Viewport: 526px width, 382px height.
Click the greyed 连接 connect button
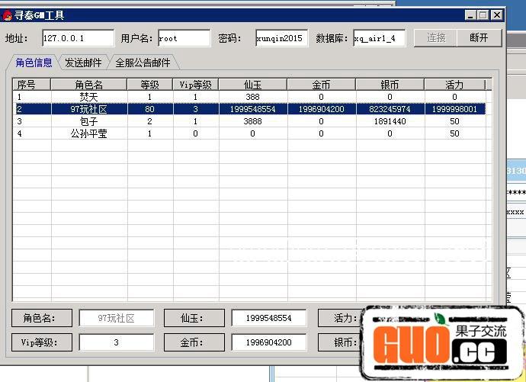click(x=436, y=37)
